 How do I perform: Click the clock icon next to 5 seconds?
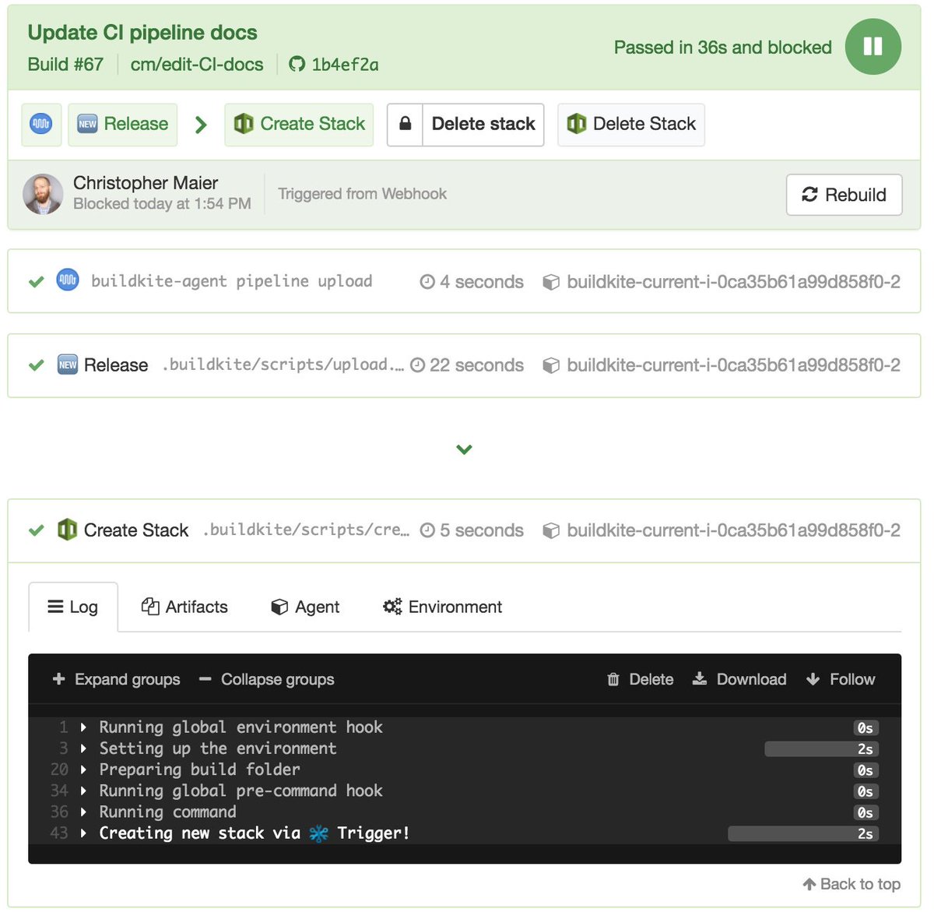(x=427, y=530)
